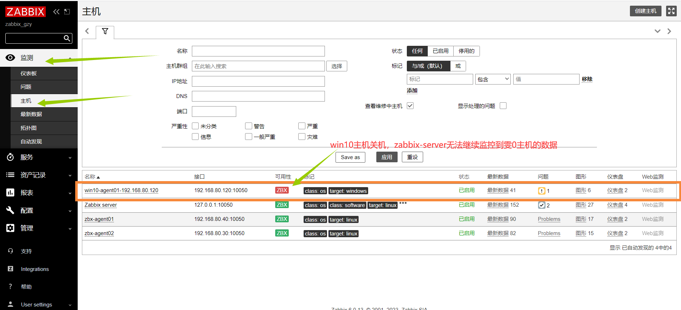Click the User settings person icon
The image size is (681, 310).
(x=11, y=304)
